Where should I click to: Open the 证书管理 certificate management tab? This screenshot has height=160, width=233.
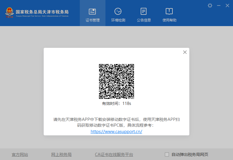(92, 13)
